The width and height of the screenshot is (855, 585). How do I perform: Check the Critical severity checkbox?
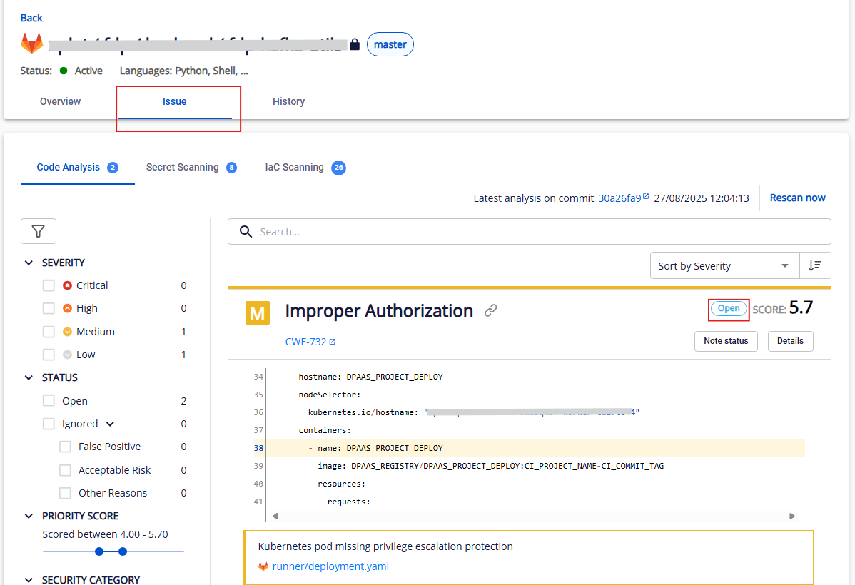pos(49,285)
